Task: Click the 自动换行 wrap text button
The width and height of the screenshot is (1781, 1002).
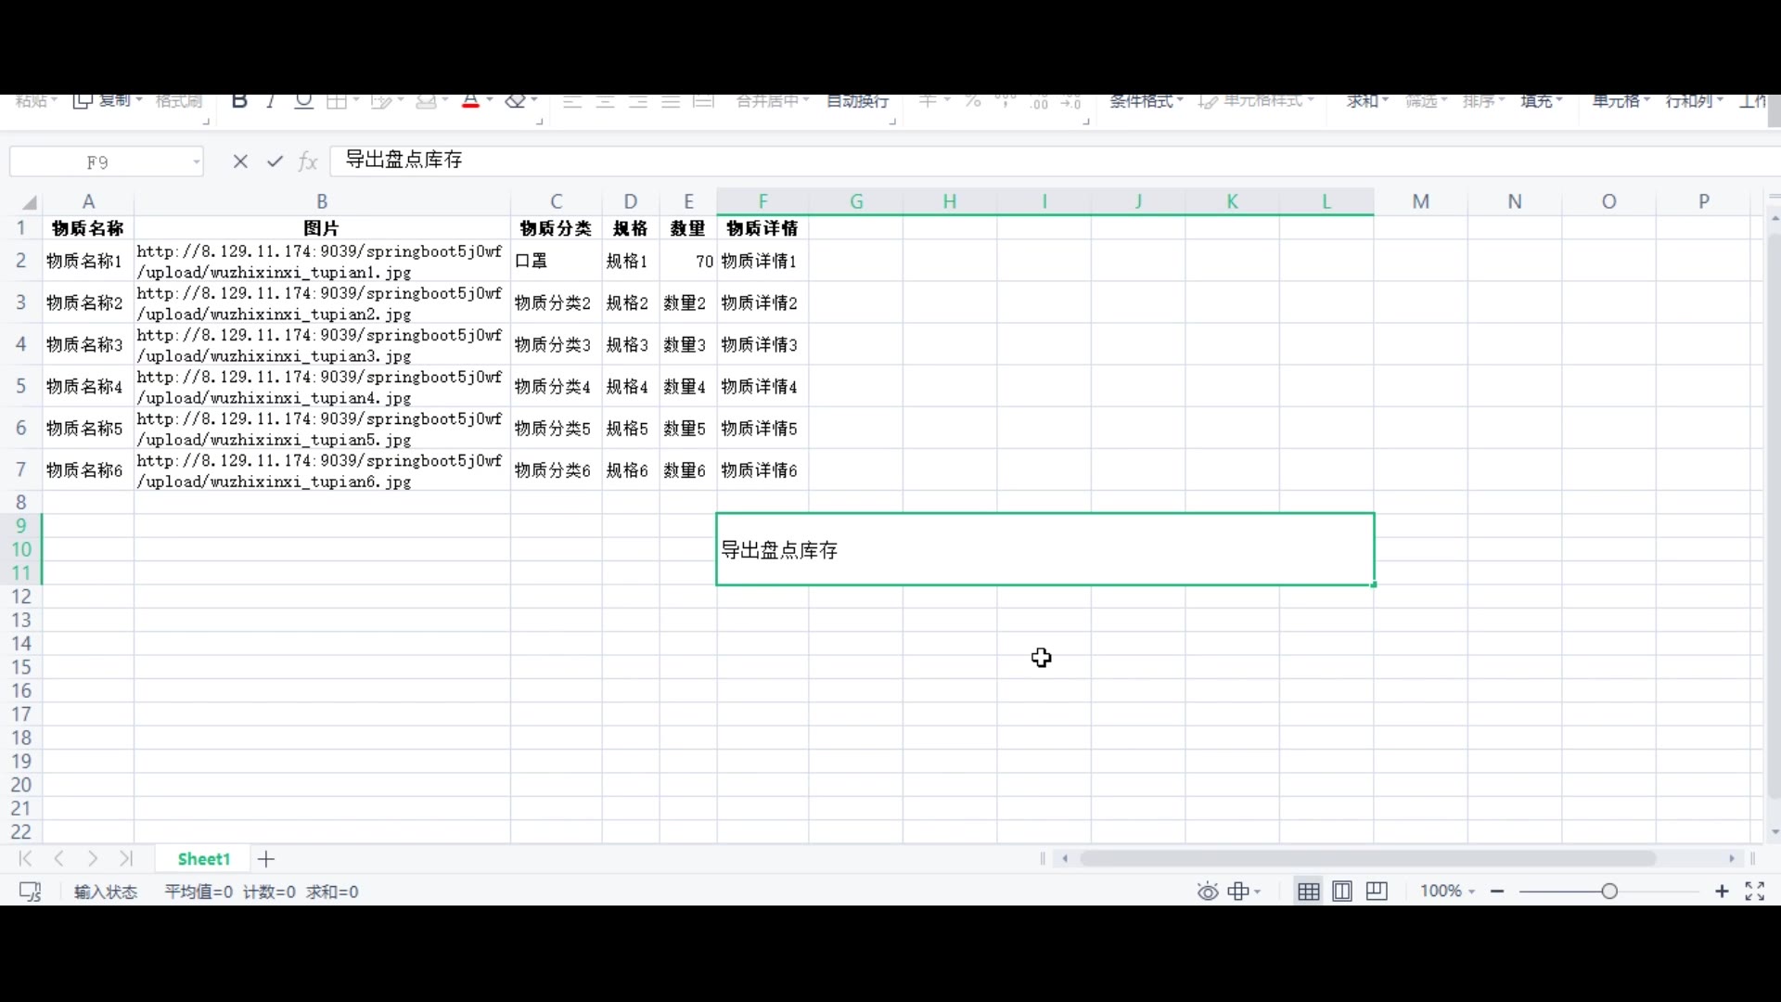Action: [x=857, y=101]
